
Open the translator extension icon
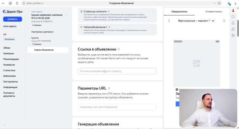point(229,3)
